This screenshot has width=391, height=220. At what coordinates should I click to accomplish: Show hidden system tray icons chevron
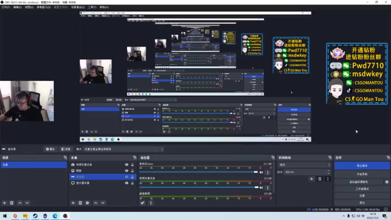[344, 216]
